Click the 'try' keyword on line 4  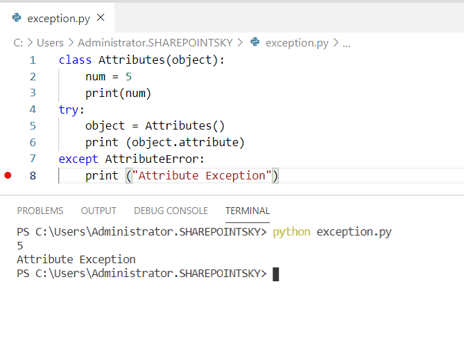click(69, 110)
